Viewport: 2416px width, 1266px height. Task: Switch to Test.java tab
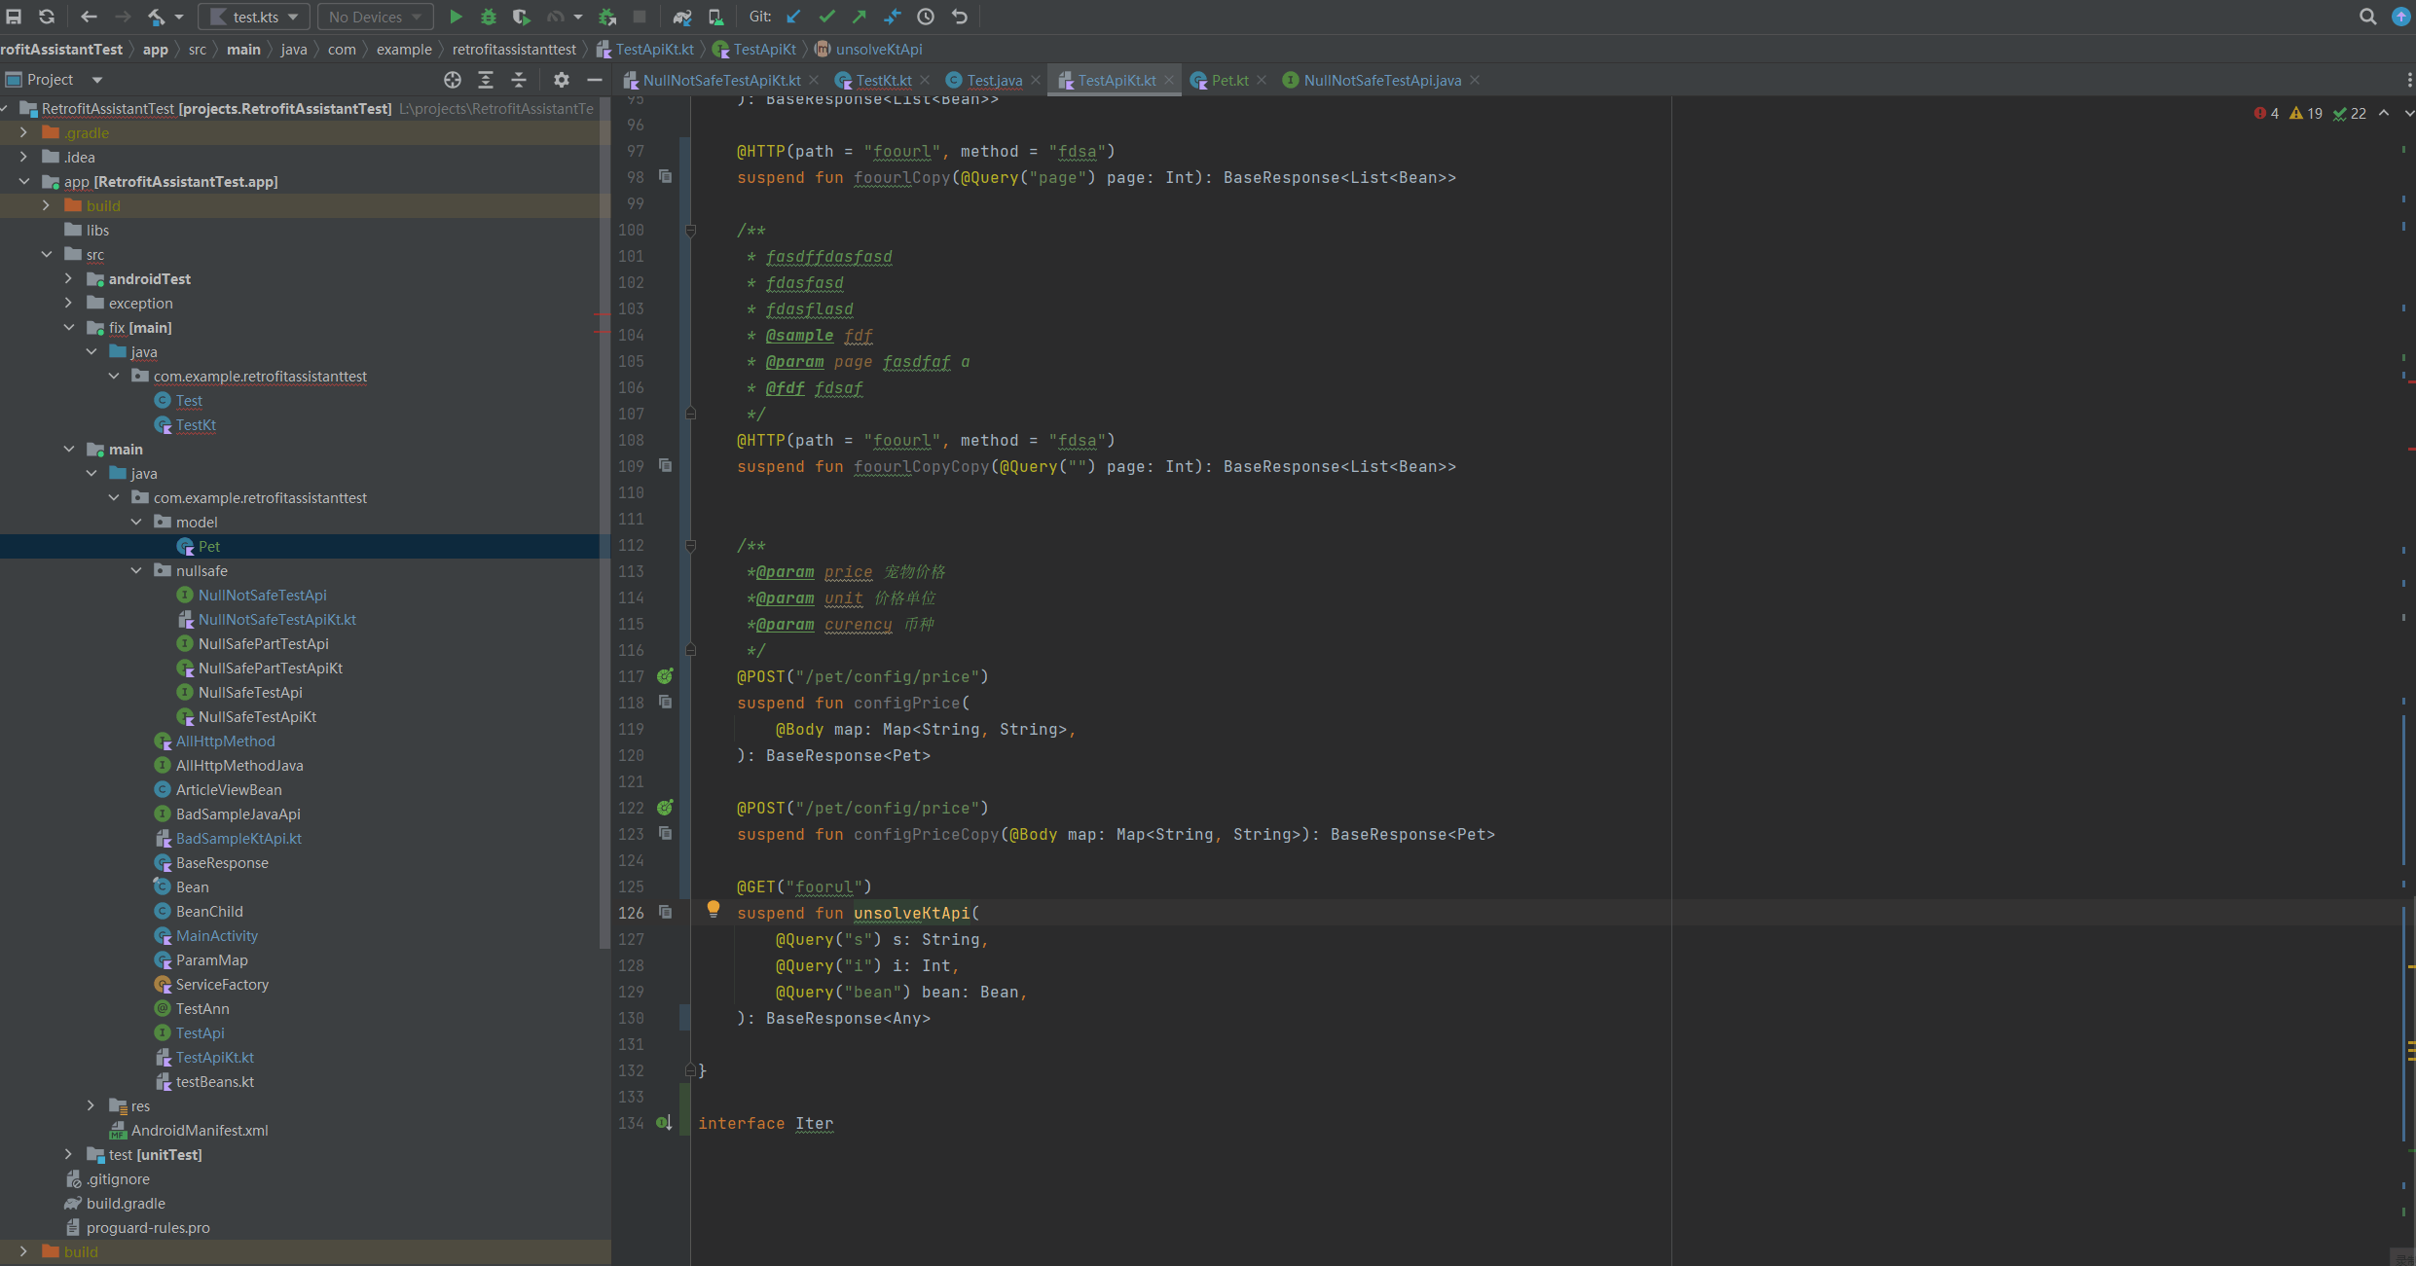[995, 80]
